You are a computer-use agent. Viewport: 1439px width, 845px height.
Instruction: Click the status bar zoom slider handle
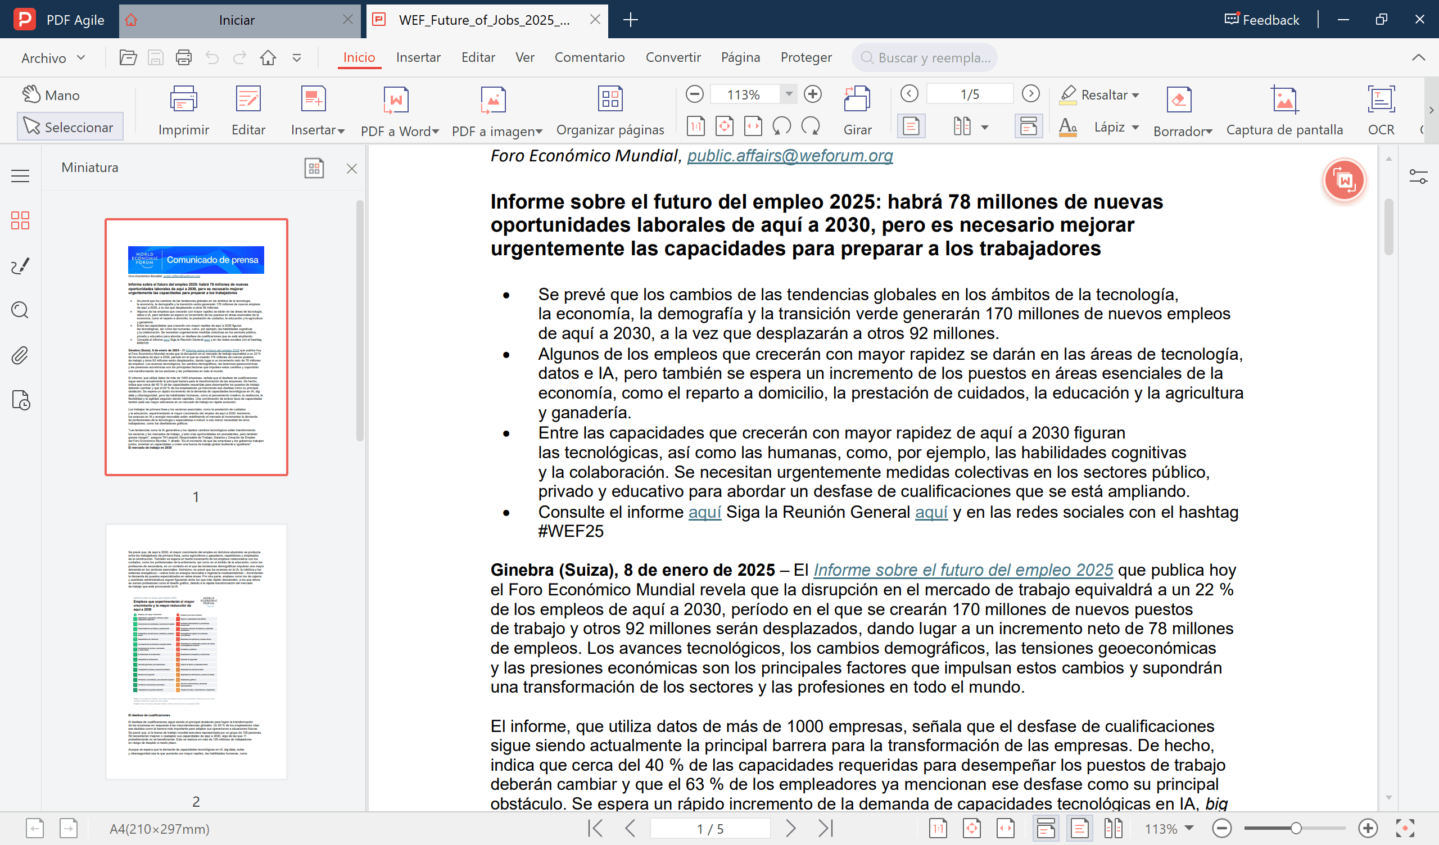point(1296,829)
